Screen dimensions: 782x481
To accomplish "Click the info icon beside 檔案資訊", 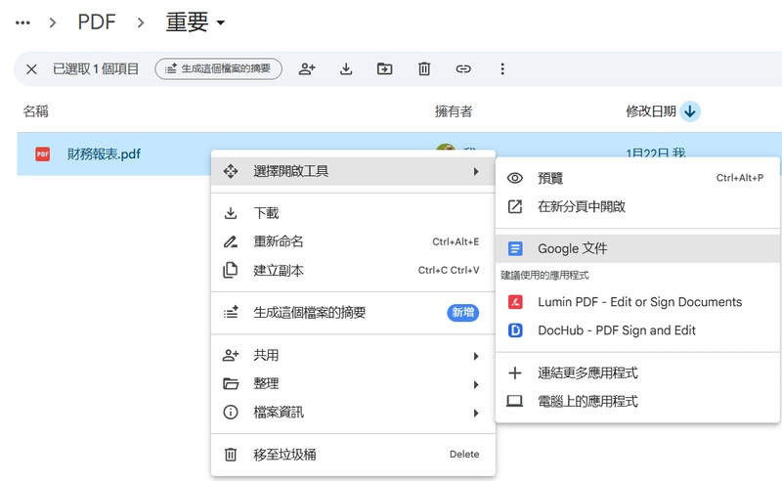I will click(x=231, y=413).
